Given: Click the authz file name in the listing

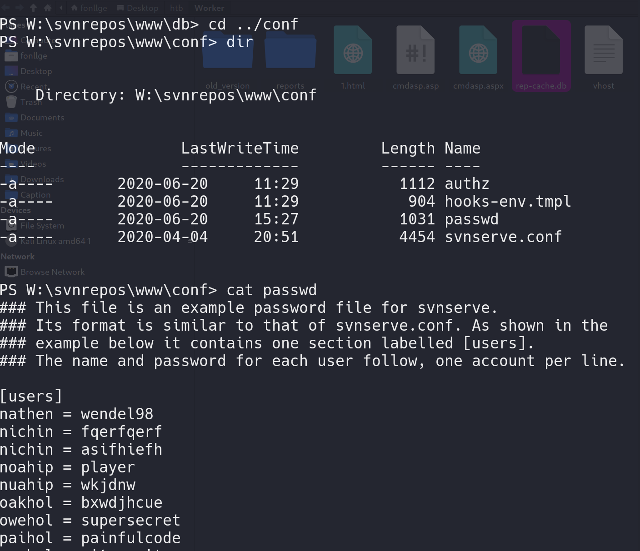Looking at the screenshot, I should click(467, 184).
